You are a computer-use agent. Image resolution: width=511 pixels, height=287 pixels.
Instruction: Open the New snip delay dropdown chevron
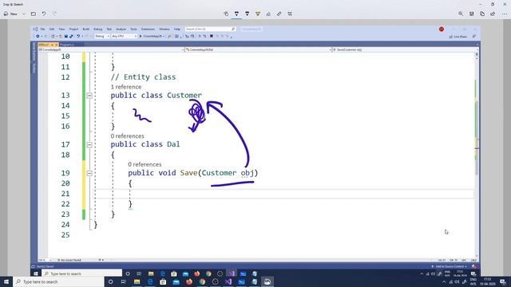click(x=23, y=14)
